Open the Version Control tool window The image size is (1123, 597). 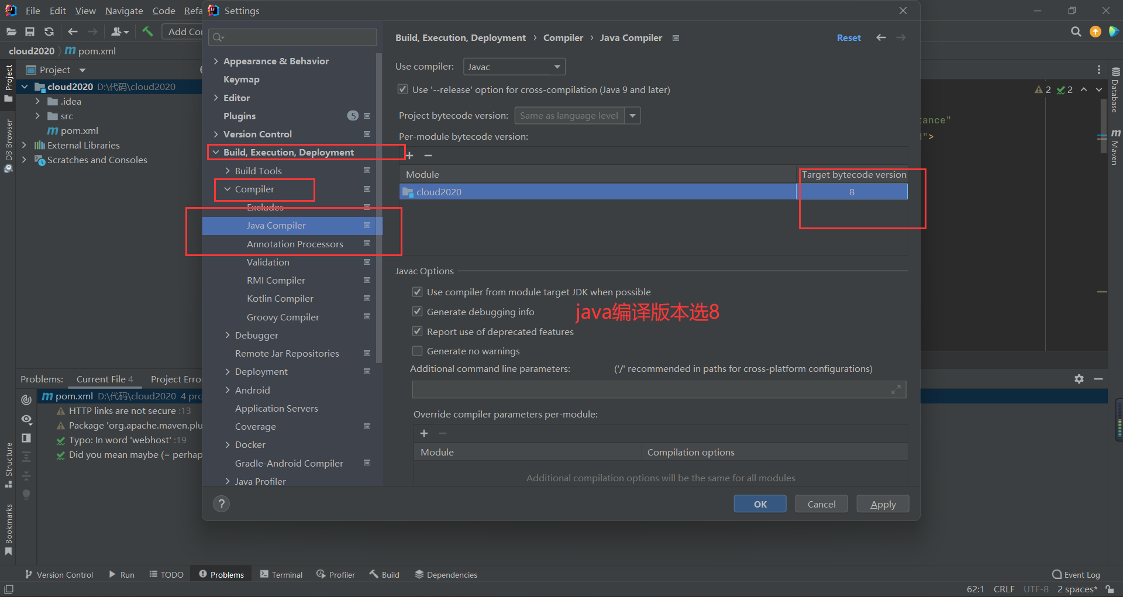click(59, 575)
